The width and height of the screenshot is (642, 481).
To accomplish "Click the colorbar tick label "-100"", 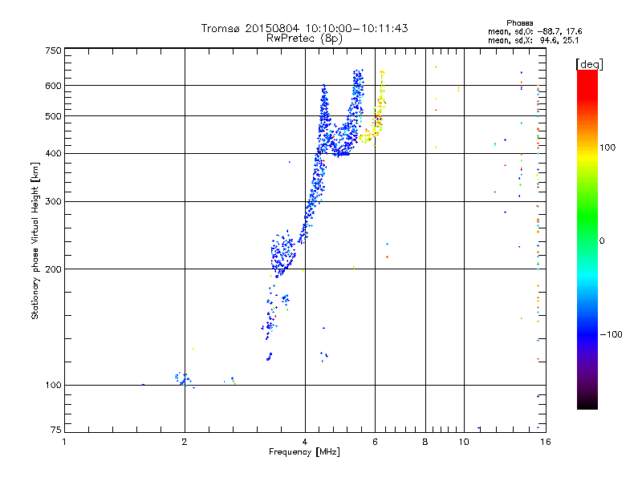I will tap(611, 334).
